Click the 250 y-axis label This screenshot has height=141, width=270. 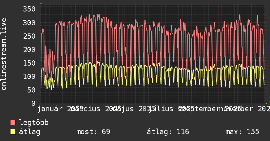point(29,36)
